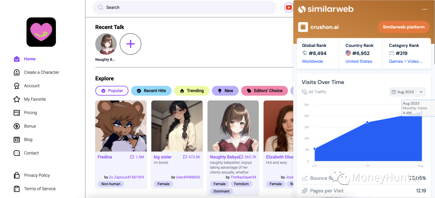Click the lock icon beside Privacy Policy
The image size is (435, 198).
17,176
